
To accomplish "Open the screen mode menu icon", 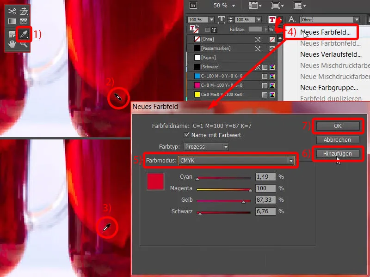I will coord(277,6).
